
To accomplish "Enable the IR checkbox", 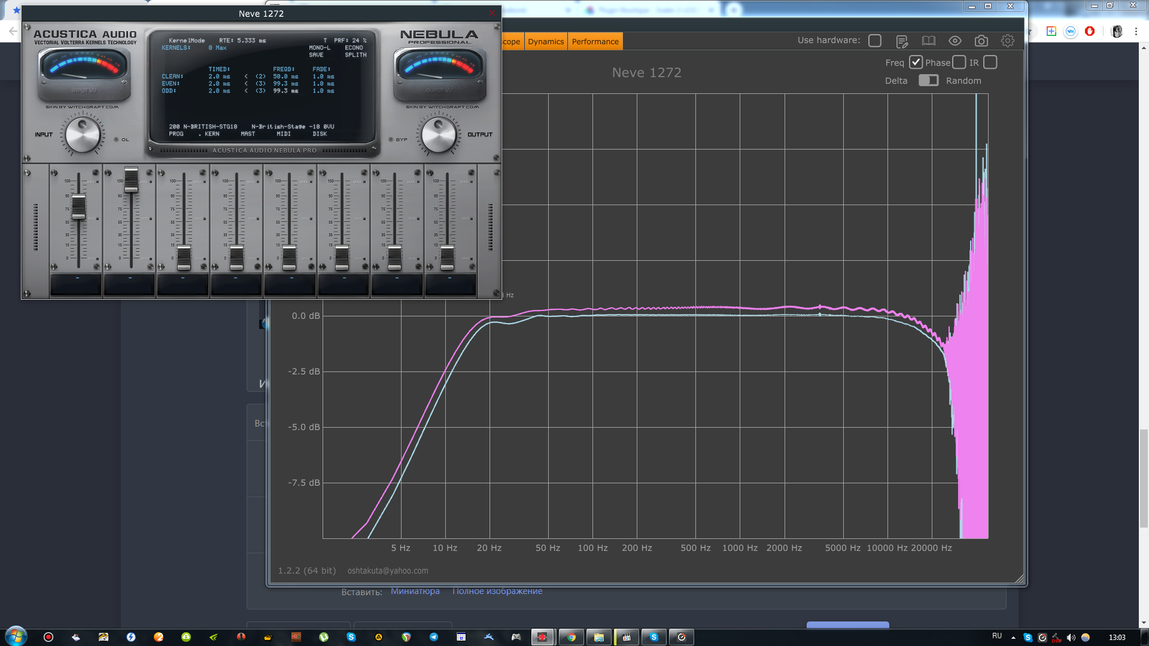I will point(990,62).
